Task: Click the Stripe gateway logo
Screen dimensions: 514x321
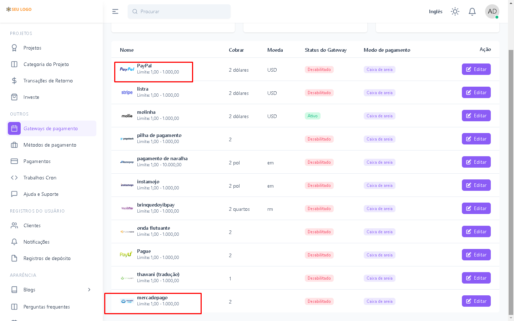Action: point(127,92)
